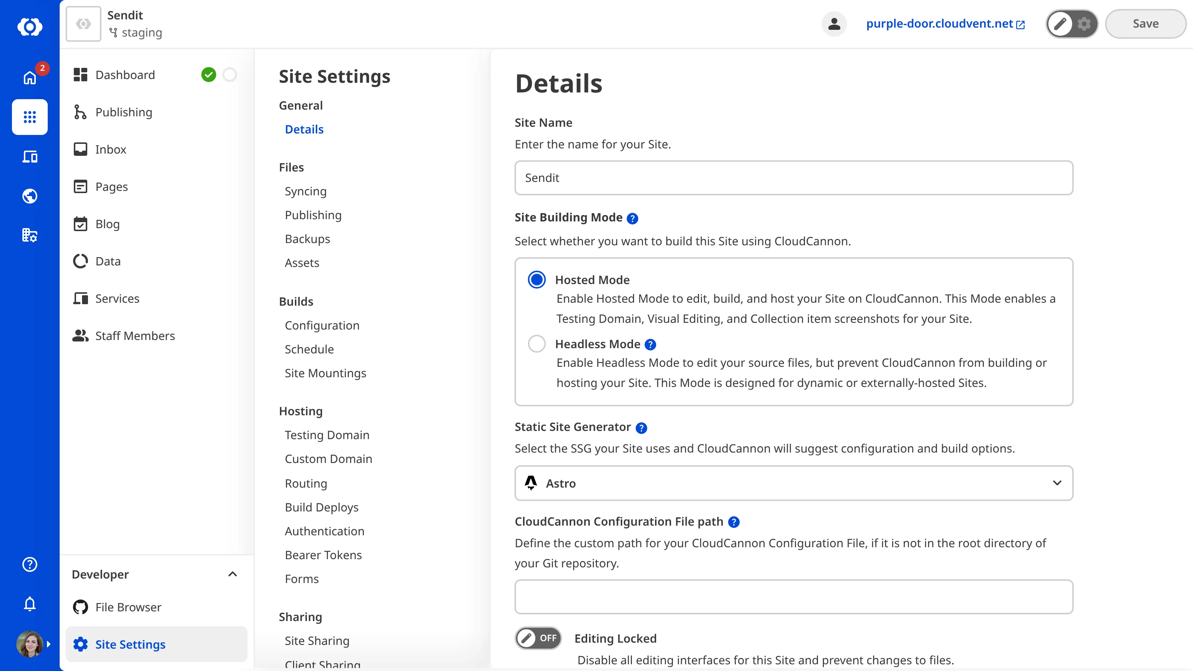Toggle the Editing Locked switch

[538, 638]
